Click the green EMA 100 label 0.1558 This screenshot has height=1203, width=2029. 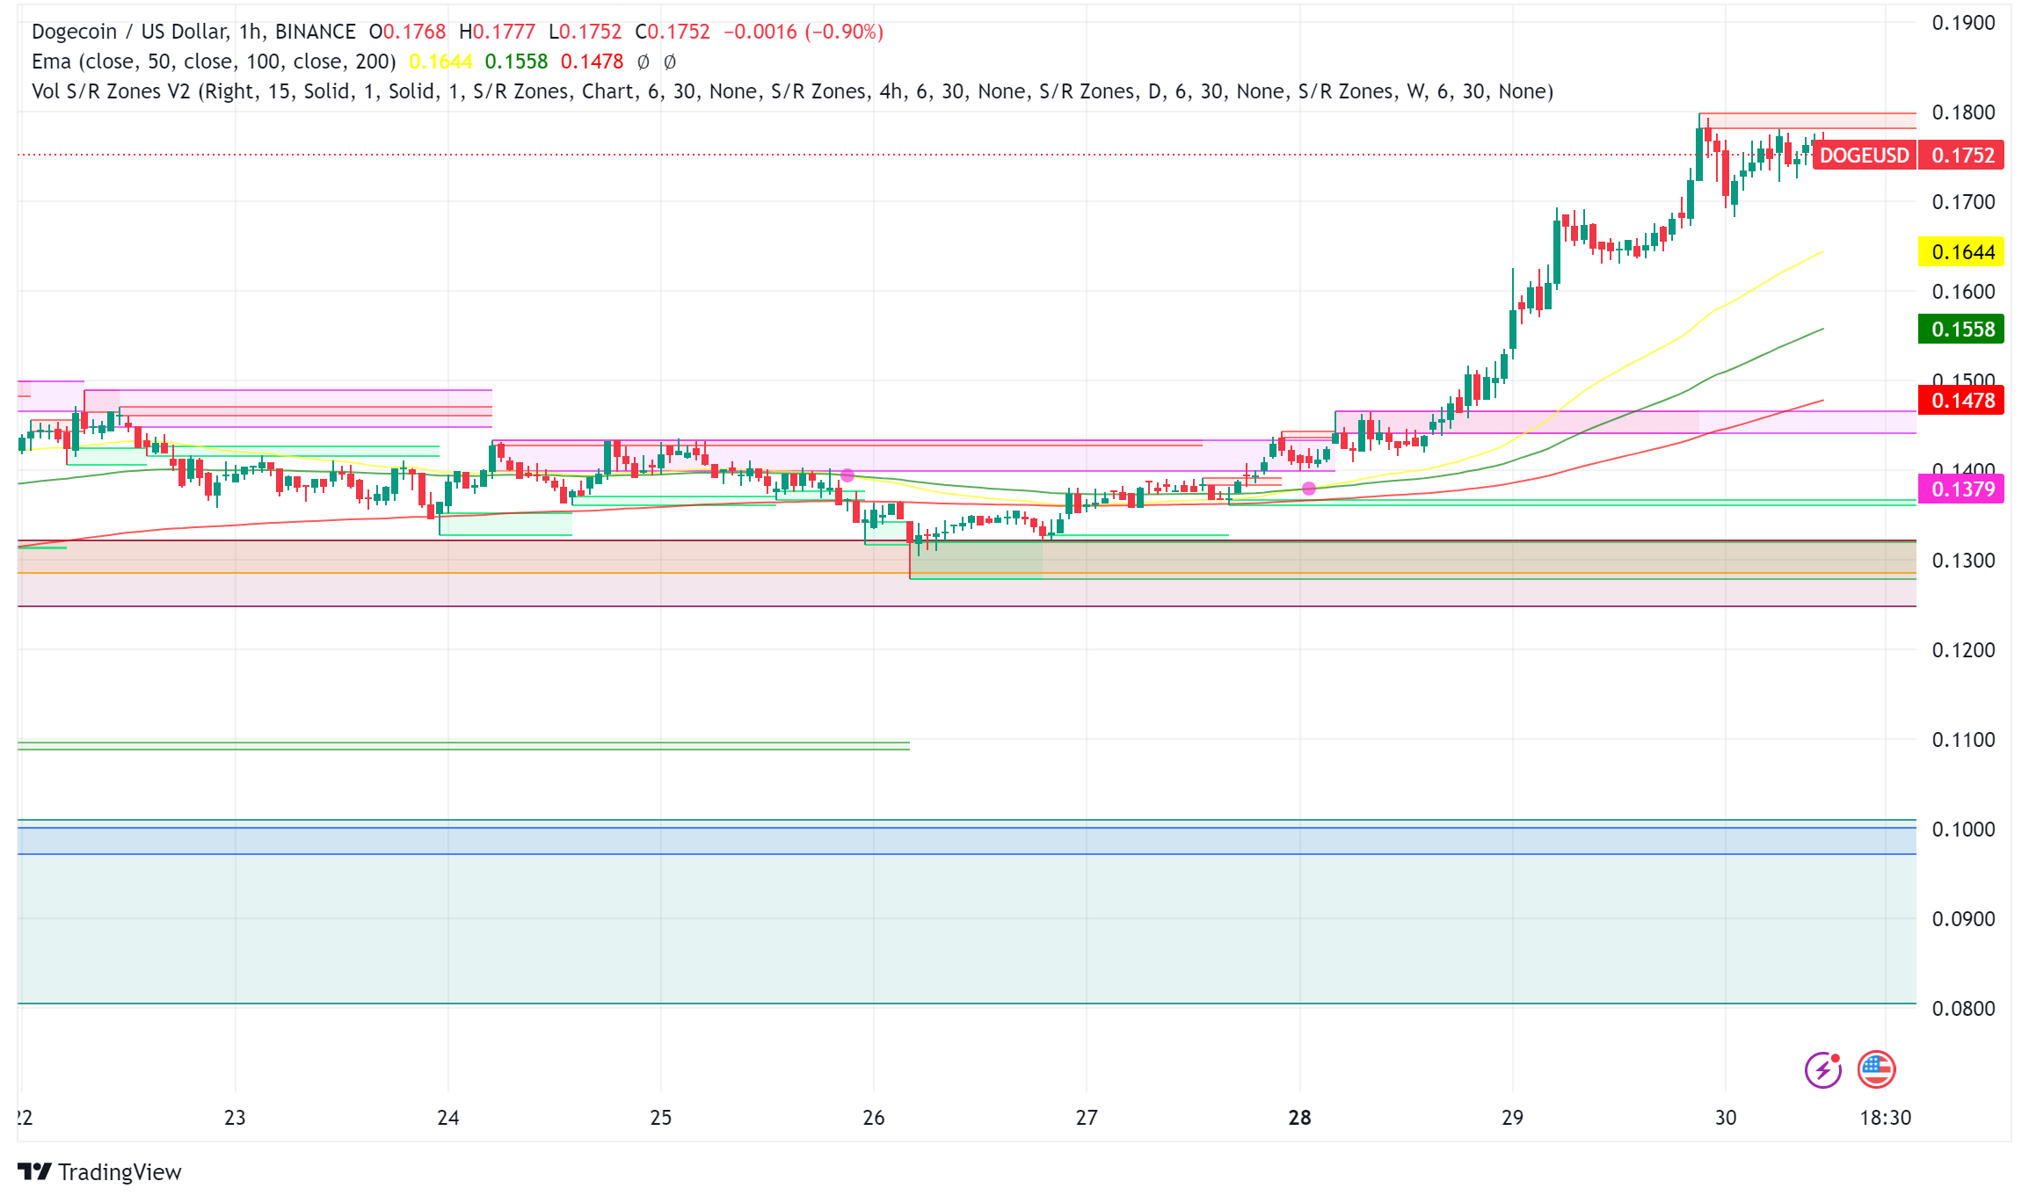[1962, 330]
